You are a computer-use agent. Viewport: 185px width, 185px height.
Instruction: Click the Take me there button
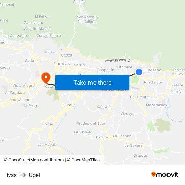point(92,83)
